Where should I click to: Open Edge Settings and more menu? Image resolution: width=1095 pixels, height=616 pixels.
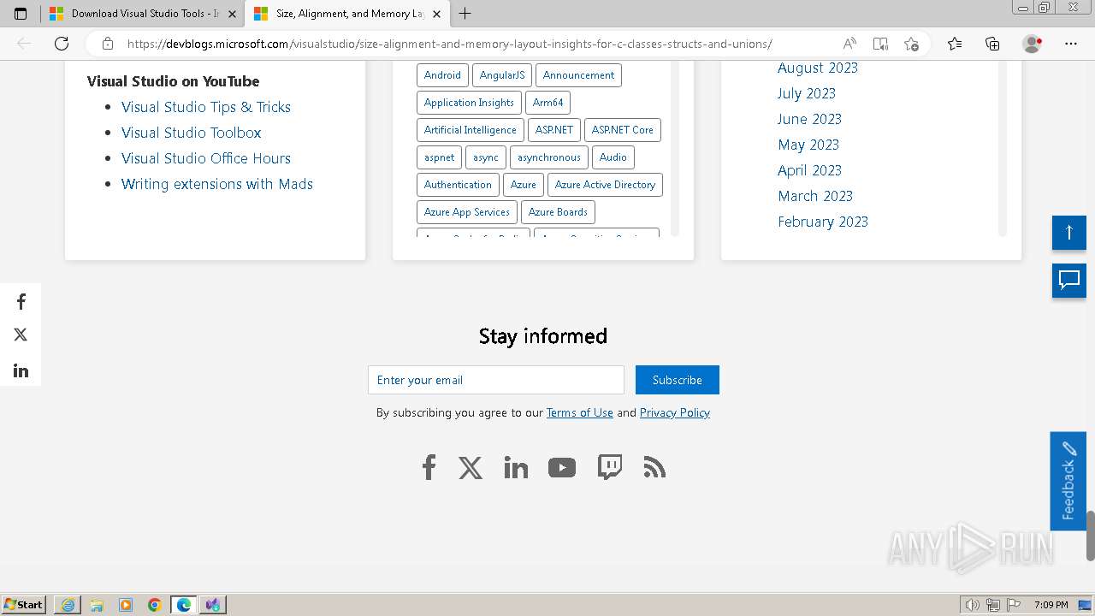coord(1071,44)
